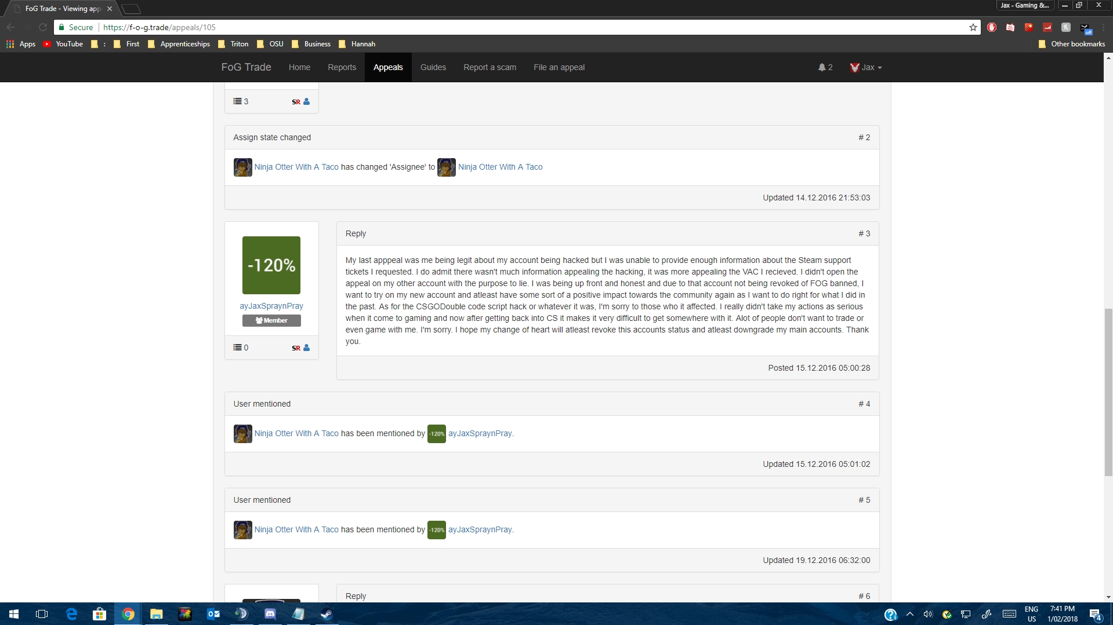Click the File an appeal link
The image size is (1113, 625).
point(559,67)
